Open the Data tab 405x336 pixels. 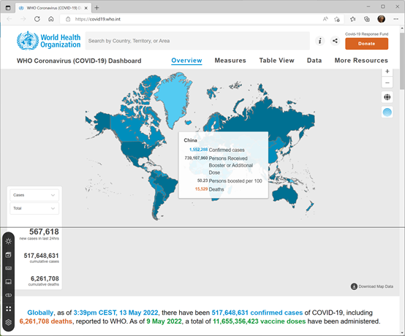[x=314, y=61]
